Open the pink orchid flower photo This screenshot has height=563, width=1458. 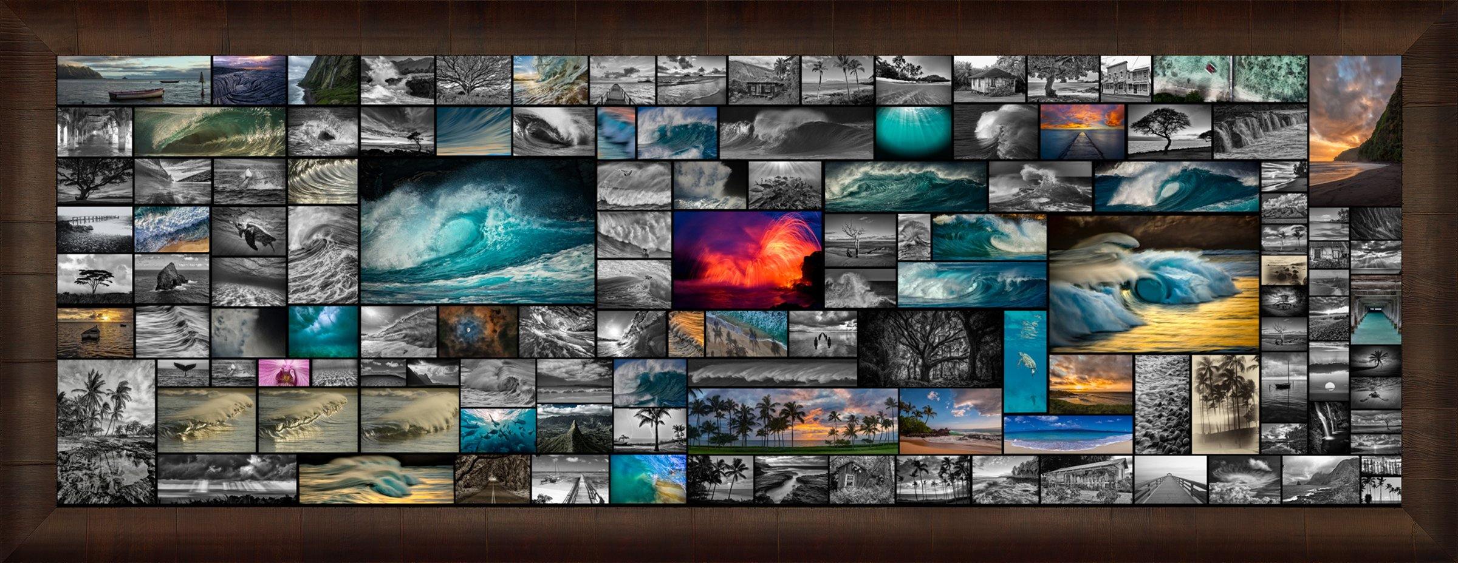(x=284, y=373)
